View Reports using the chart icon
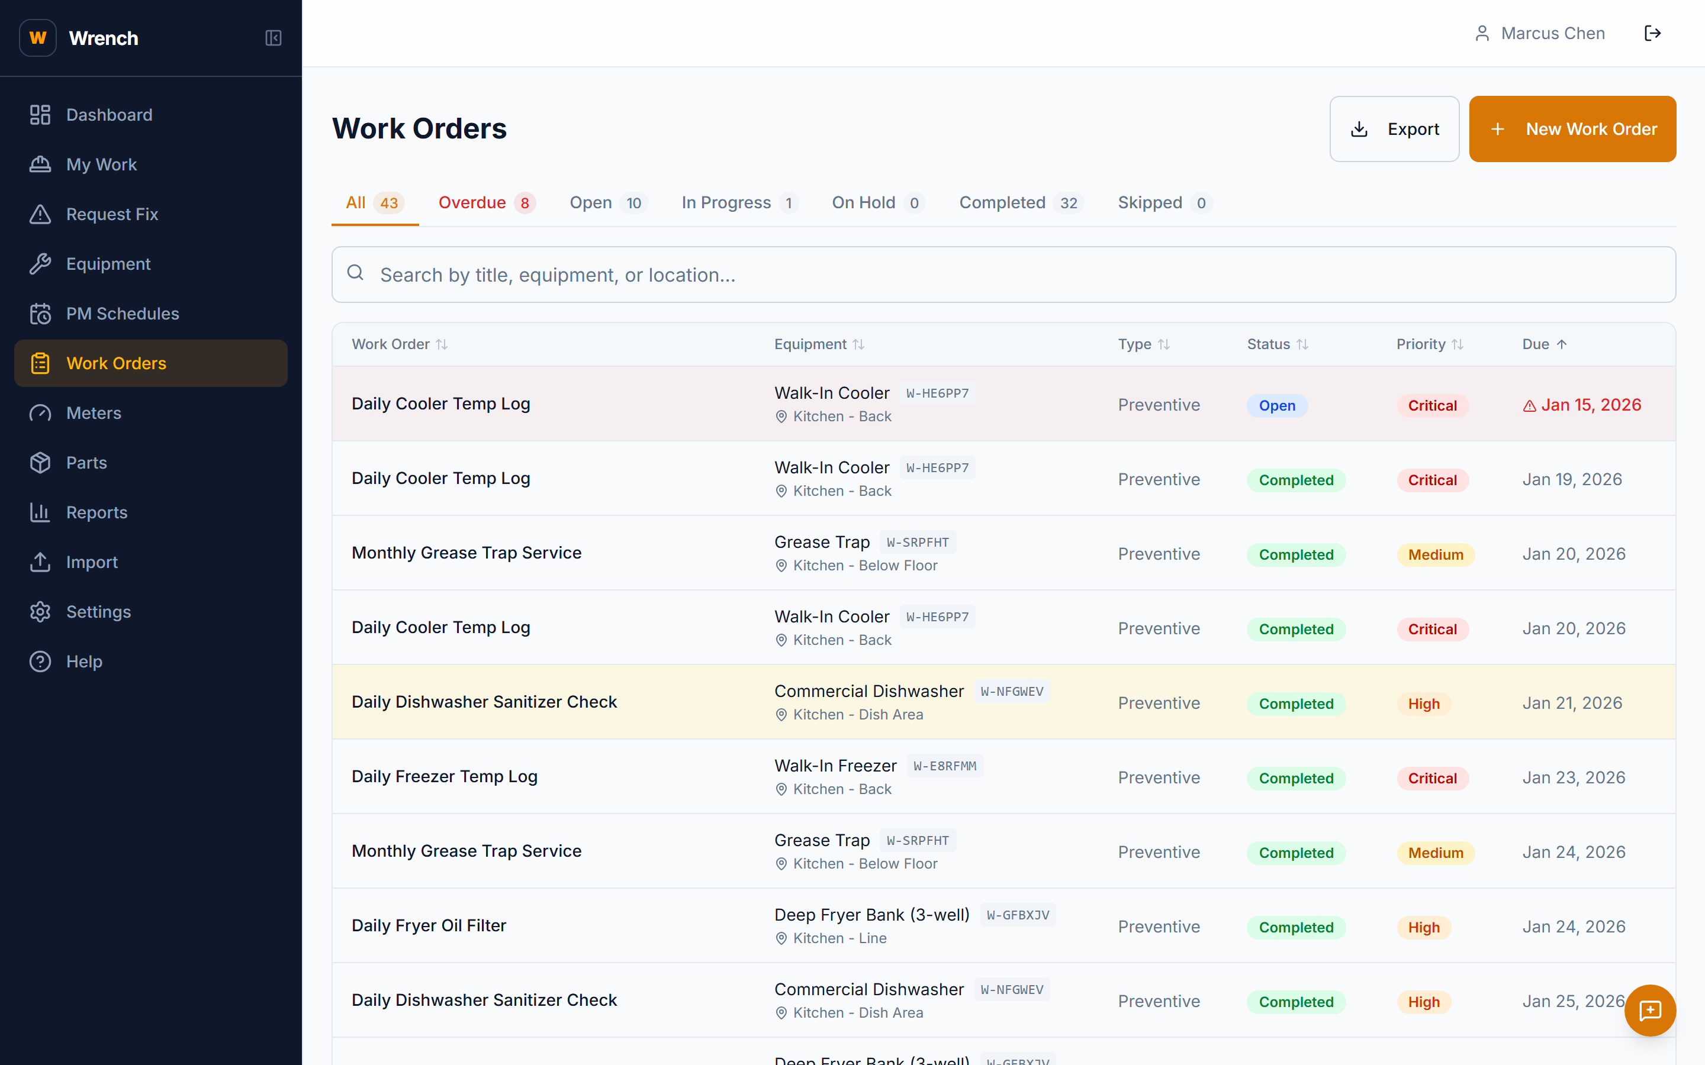The width and height of the screenshot is (1705, 1065). click(40, 512)
